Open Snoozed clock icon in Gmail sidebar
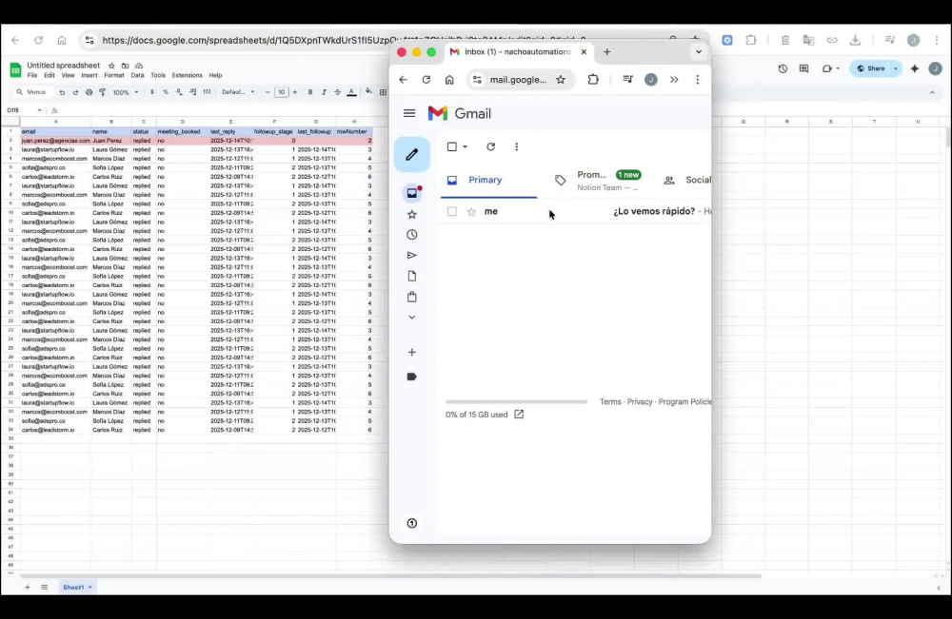The height and width of the screenshot is (619, 952). pyautogui.click(x=412, y=235)
